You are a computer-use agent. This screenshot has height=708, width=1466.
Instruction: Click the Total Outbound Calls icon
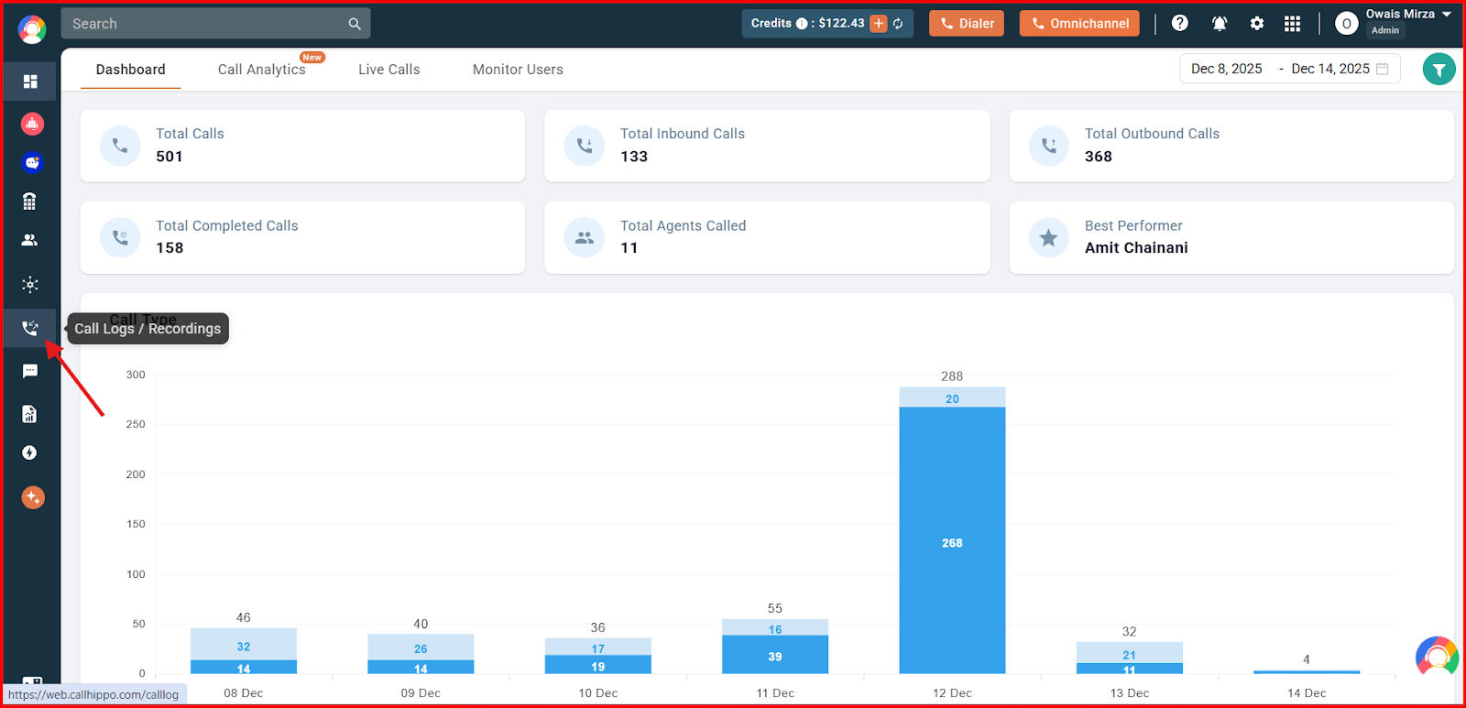[1049, 146]
